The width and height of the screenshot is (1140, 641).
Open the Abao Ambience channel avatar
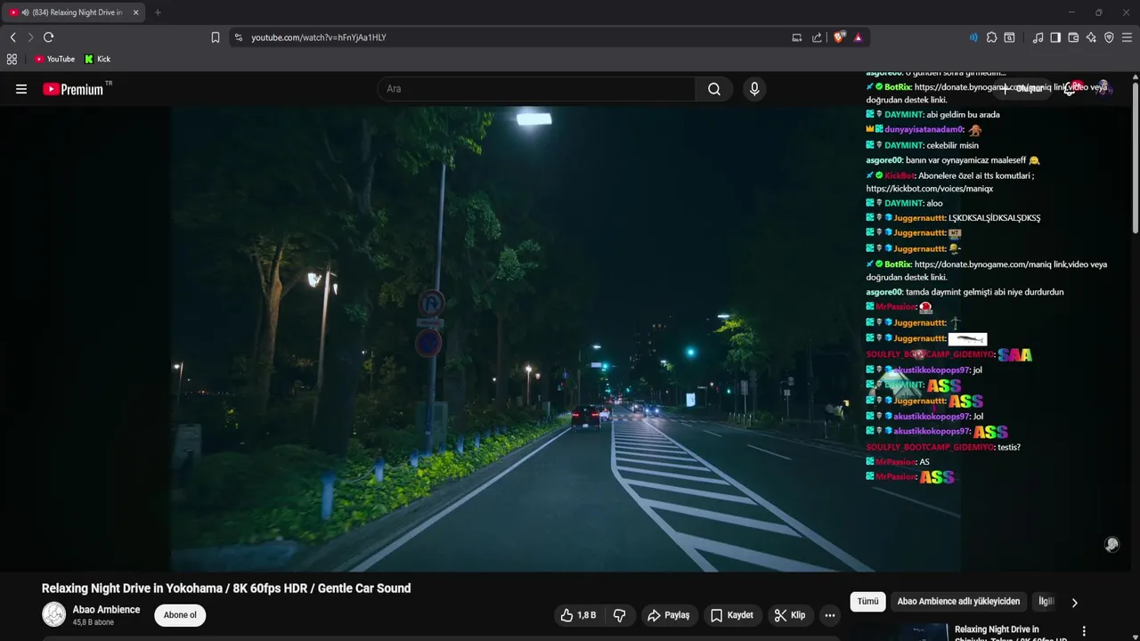click(54, 614)
